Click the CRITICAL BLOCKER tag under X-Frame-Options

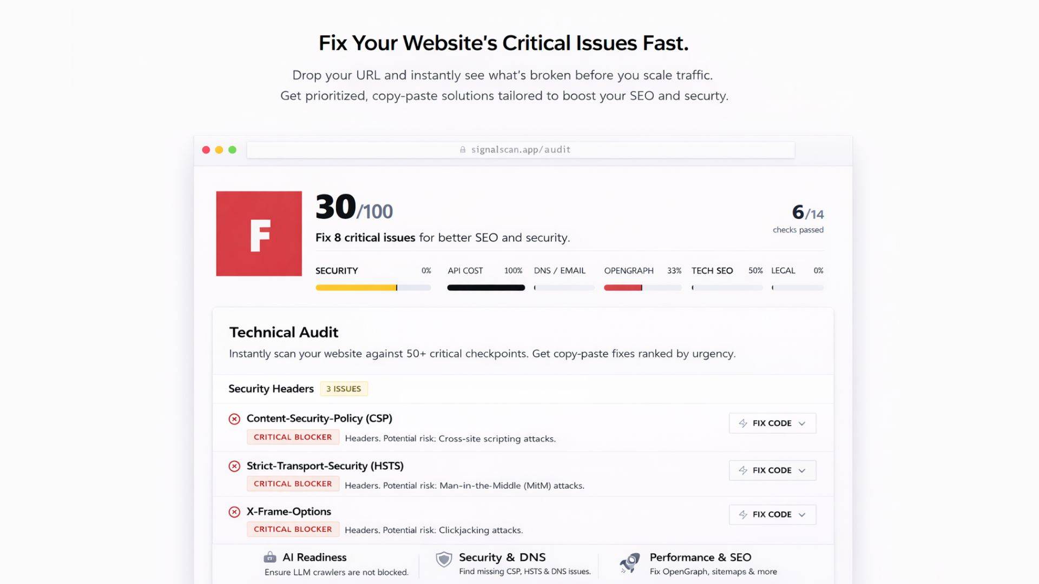pyautogui.click(x=293, y=529)
